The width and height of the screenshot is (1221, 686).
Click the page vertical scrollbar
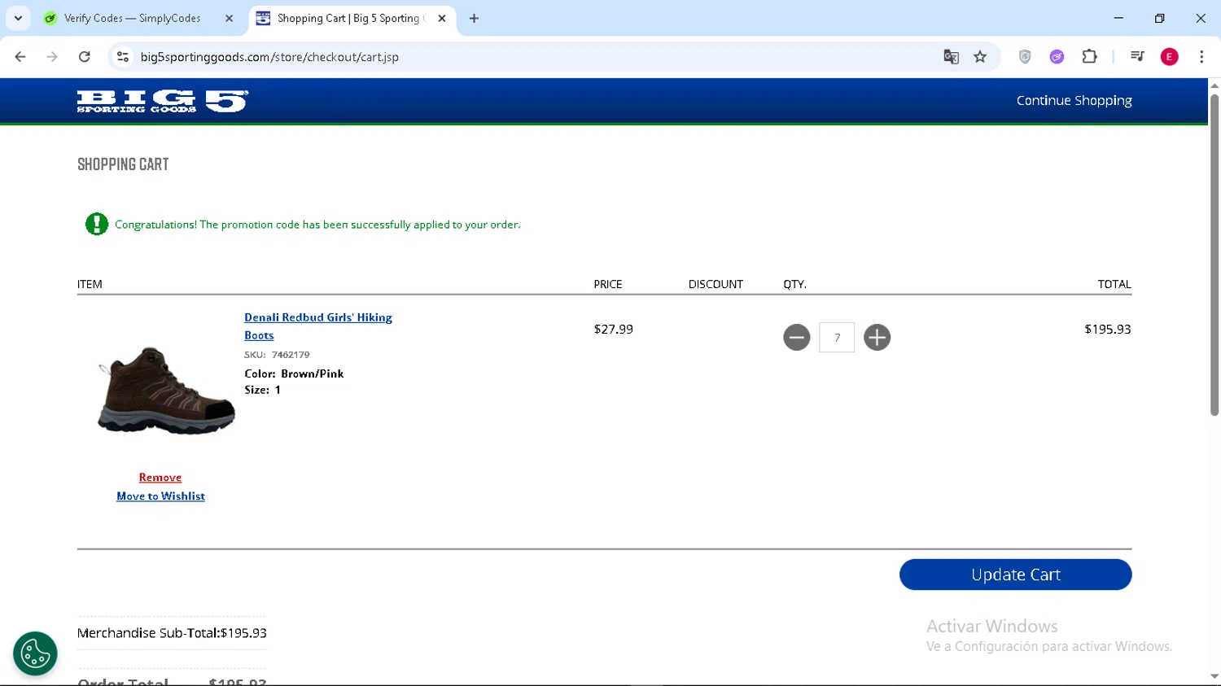point(1214,254)
